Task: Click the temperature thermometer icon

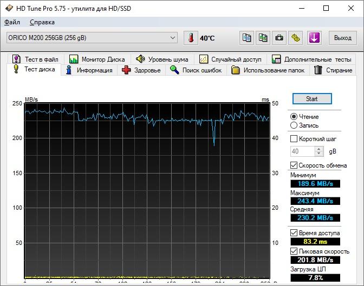Action: (191, 38)
